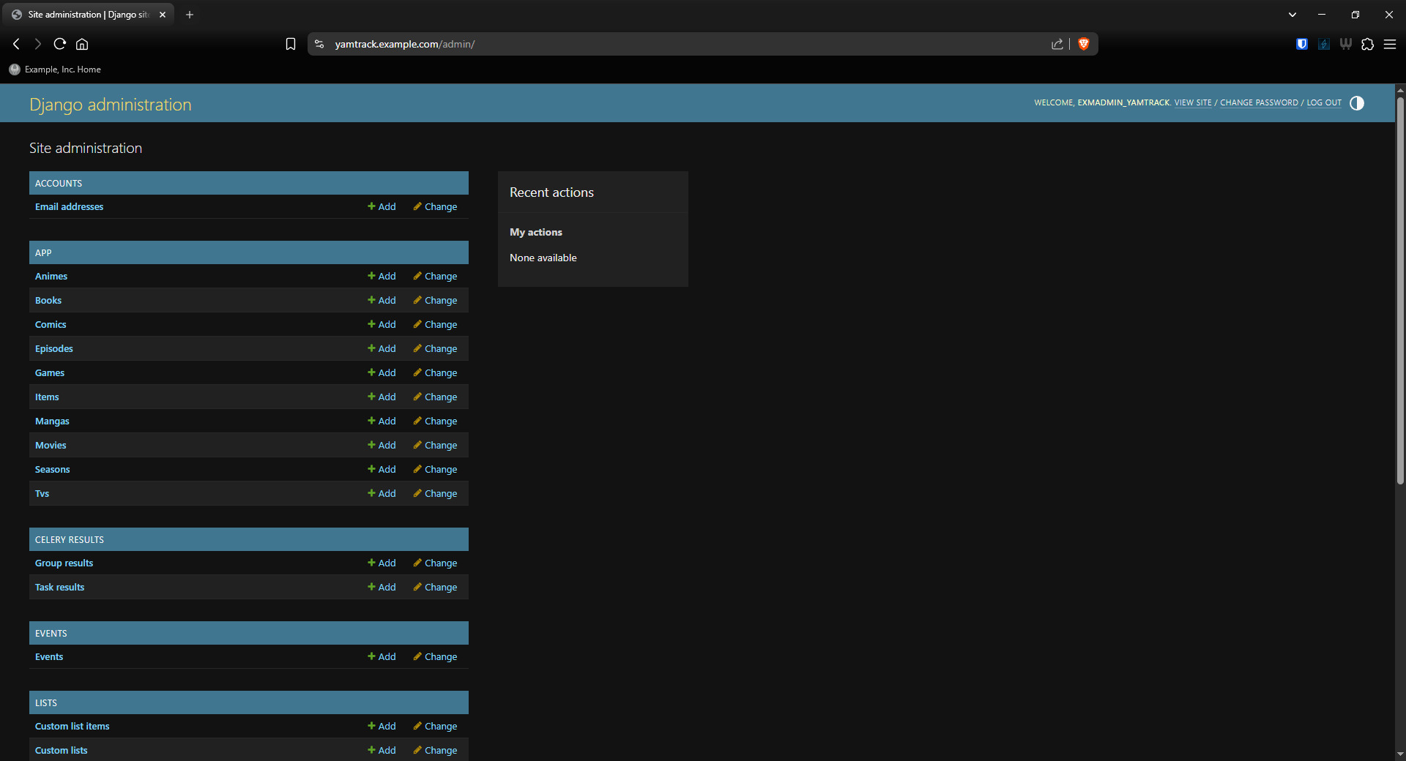Open the Movies model link
This screenshot has width=1406, height=761.
click(51, 445)
